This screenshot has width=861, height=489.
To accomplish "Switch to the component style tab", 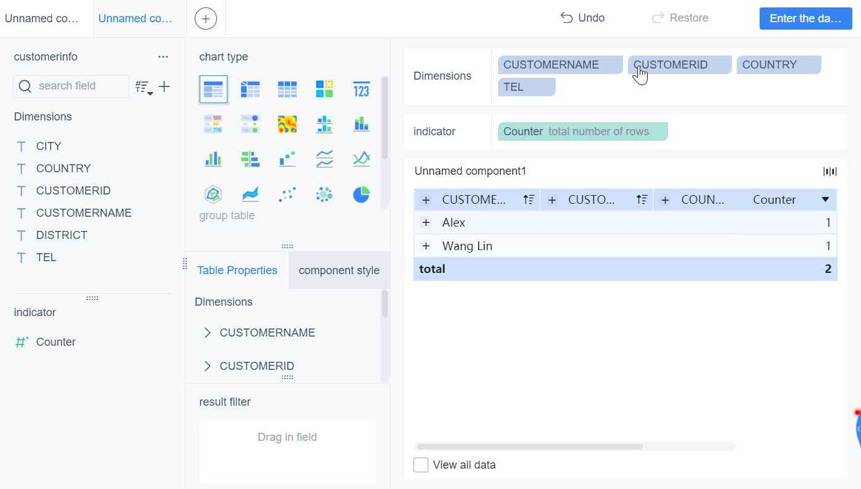I will (339, 270).
